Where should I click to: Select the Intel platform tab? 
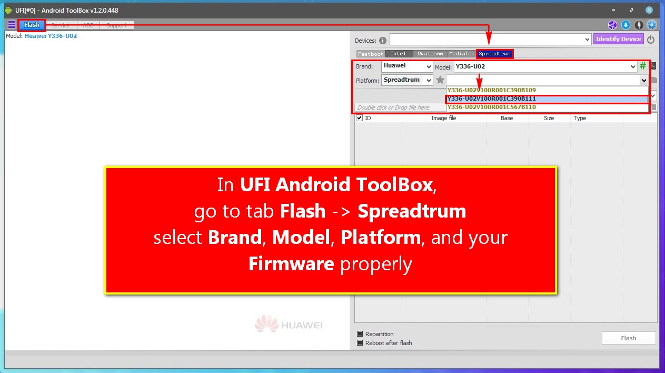398,54
